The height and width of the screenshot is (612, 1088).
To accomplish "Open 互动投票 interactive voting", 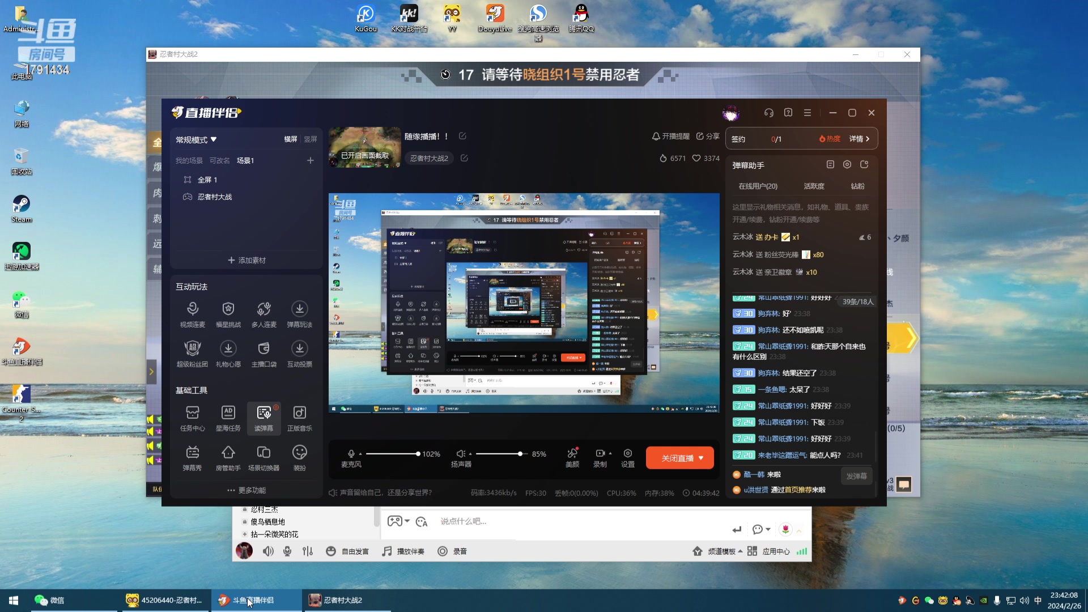I will 300,354.
